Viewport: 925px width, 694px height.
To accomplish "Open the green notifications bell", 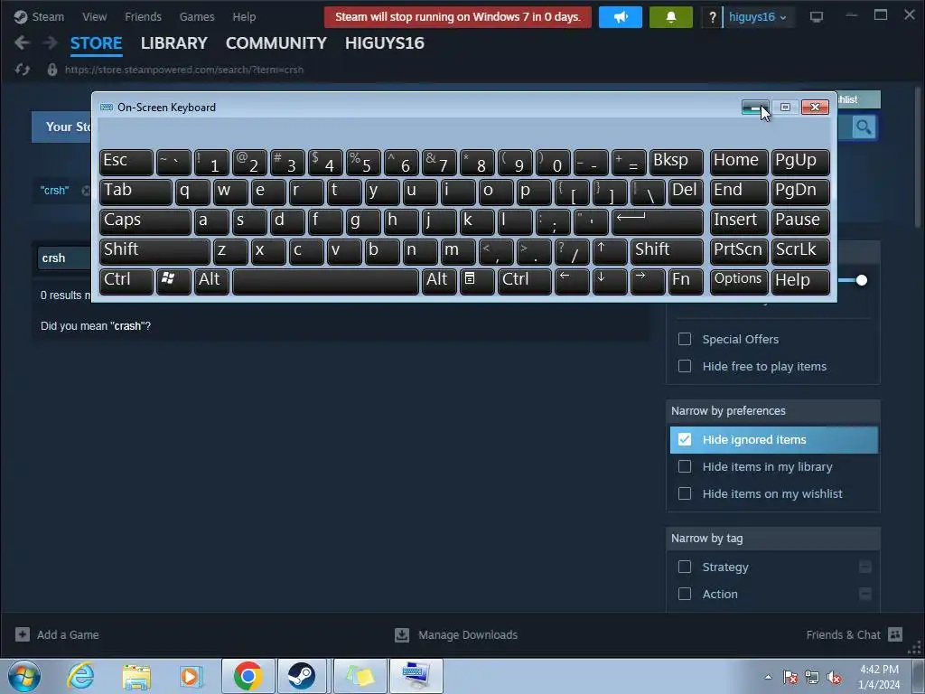I will (671, 17).
